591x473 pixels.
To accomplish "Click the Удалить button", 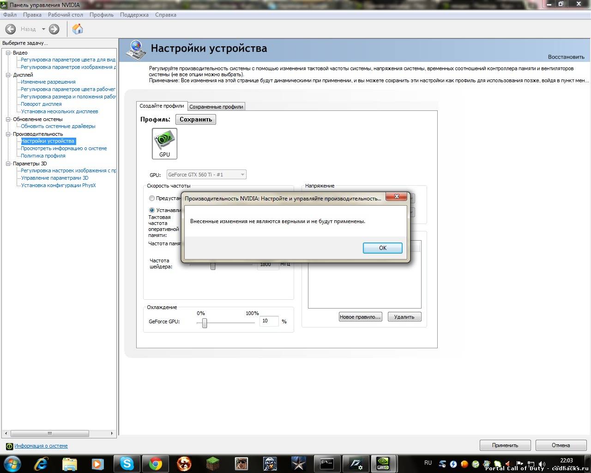I will point(404,317).
